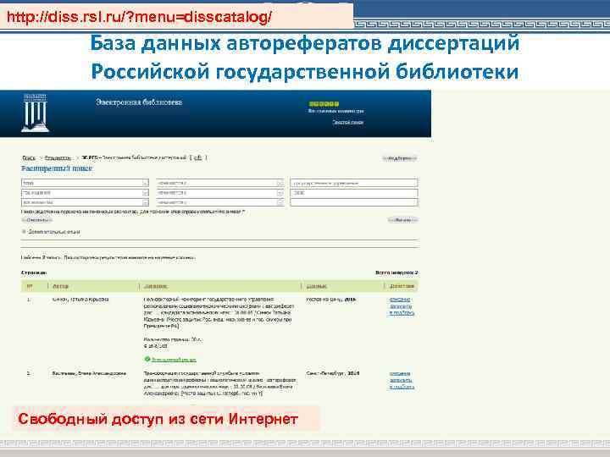Image resolution: width=610 pixels, height=457 pixels.
Task: Click the empty third search input field
Action: [354, 202]
